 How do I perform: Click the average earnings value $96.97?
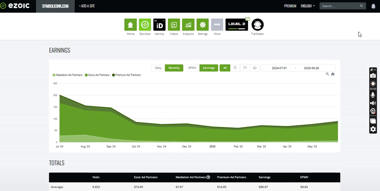pyautogui.click(x=264, y=187)
